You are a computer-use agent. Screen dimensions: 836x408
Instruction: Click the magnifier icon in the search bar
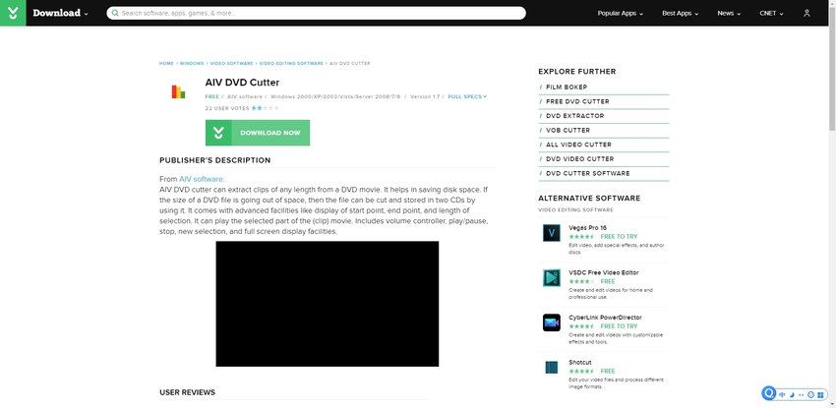[115, 13]
